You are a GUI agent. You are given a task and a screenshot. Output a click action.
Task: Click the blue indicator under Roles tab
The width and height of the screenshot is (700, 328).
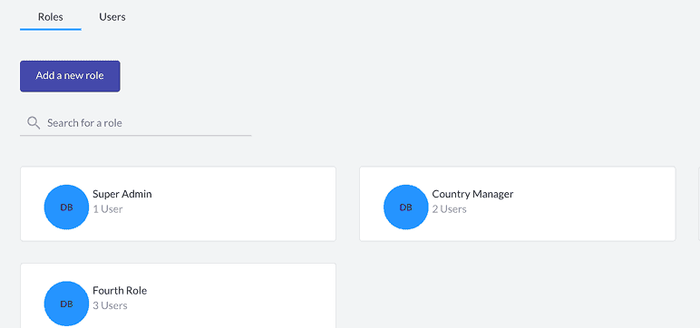tap(51, 30)
